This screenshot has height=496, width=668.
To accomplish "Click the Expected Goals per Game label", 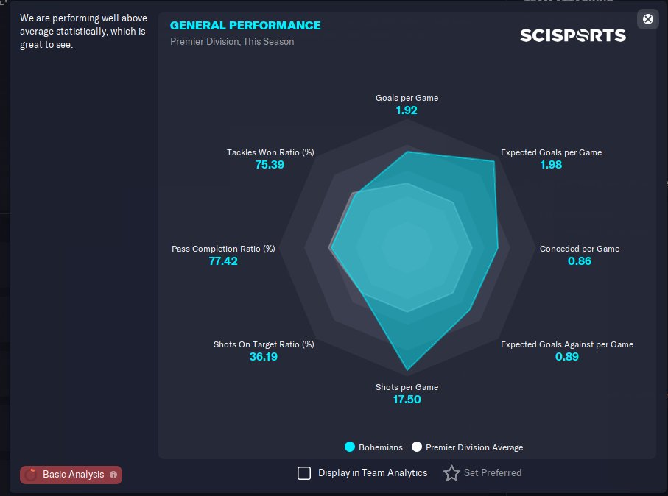I will pyautogui.click(x=552, y=152).
